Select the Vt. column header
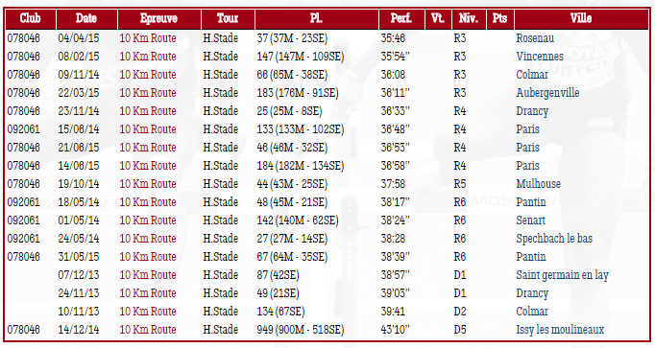655x348 pixels. point(438,19)
